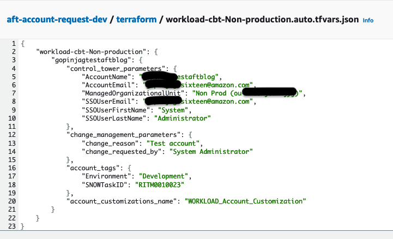The image size is (393, 239).
Task: Click the "AccountName" key
Action: tap(108, 77)
